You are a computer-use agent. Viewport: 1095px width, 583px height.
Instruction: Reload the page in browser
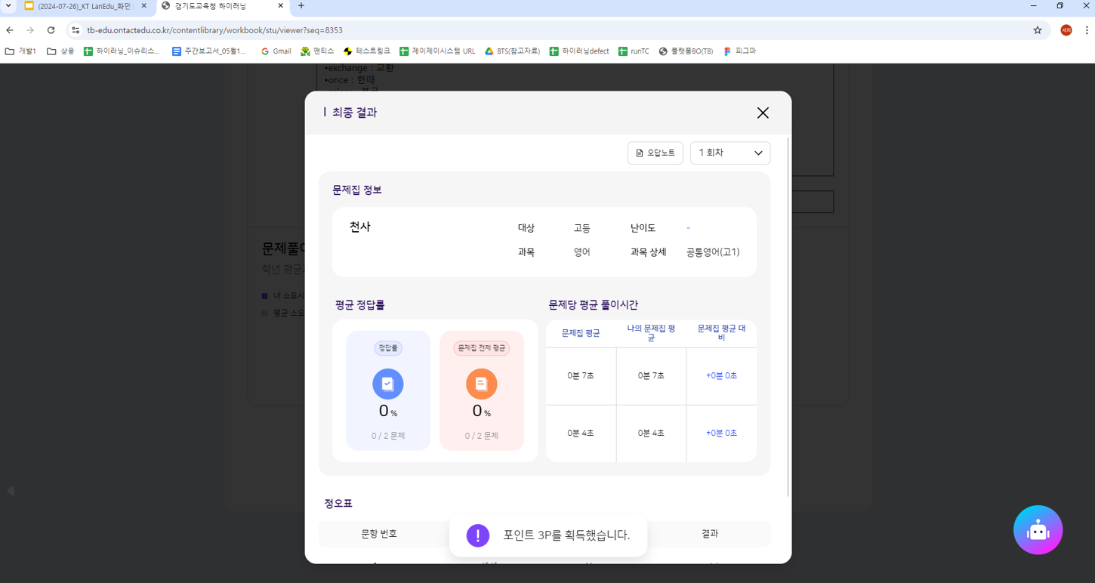[x=51, y=30]
